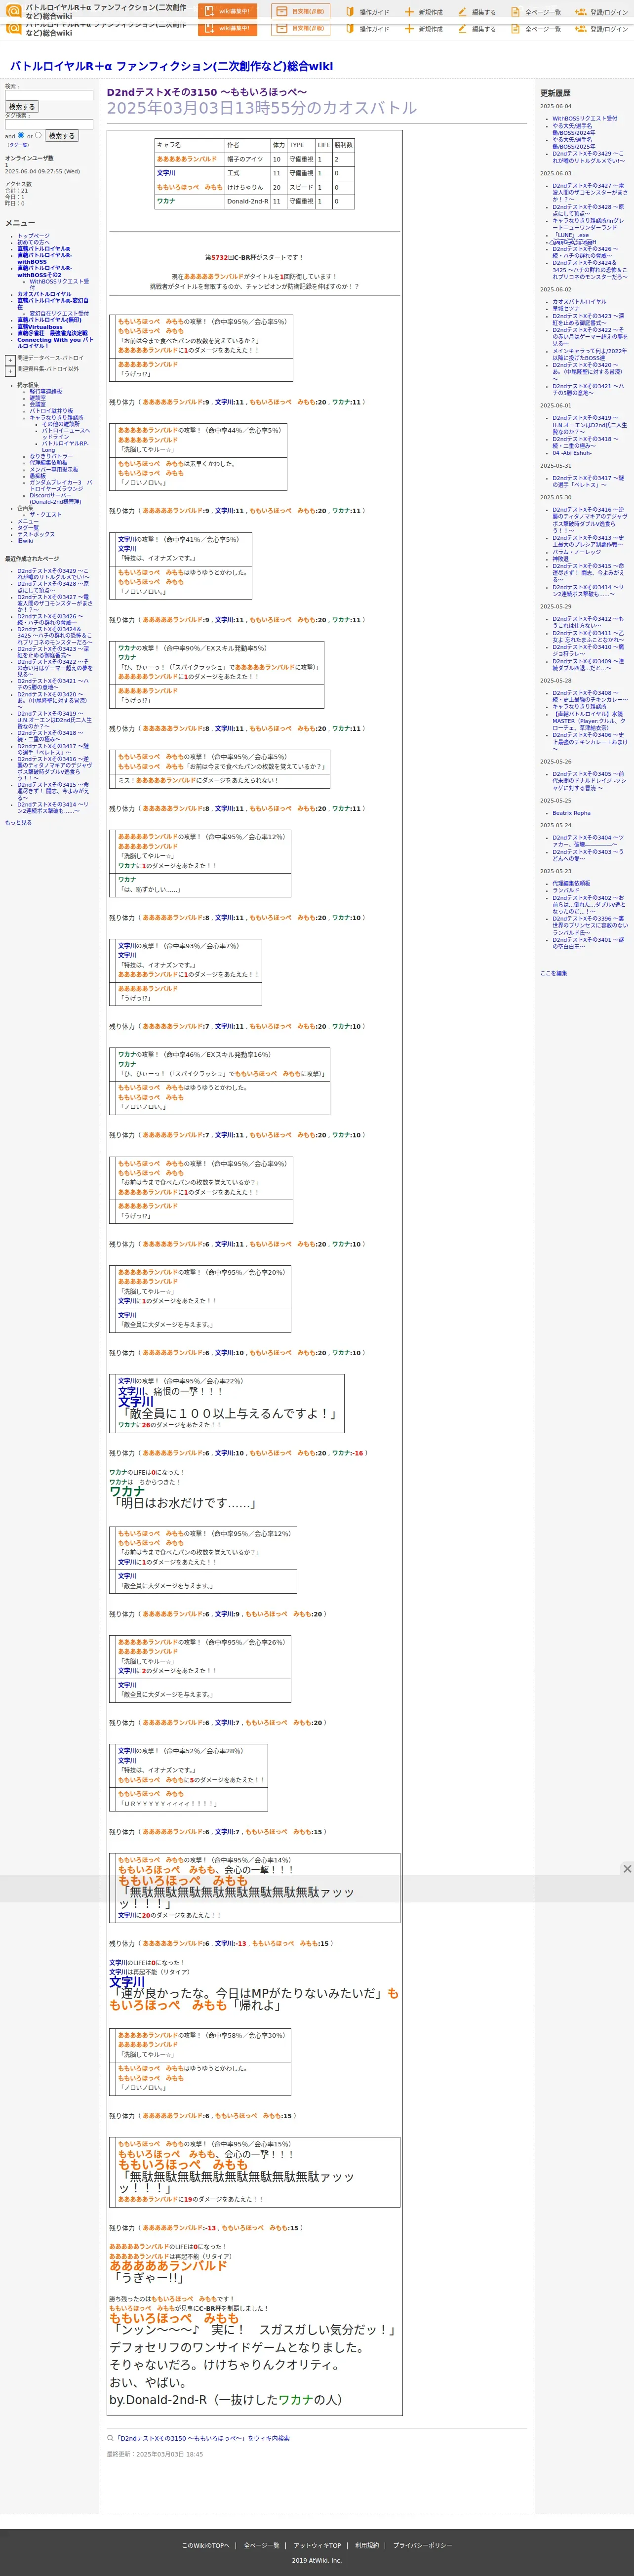Click ここを編集 below the update history

click(x=553, y=973)
